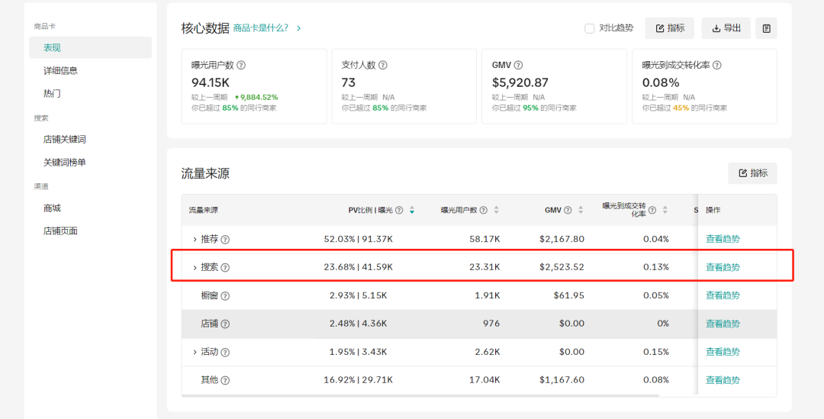
Task: Sort table by PV比例 | 曝光 column
Action: (412, 210)
